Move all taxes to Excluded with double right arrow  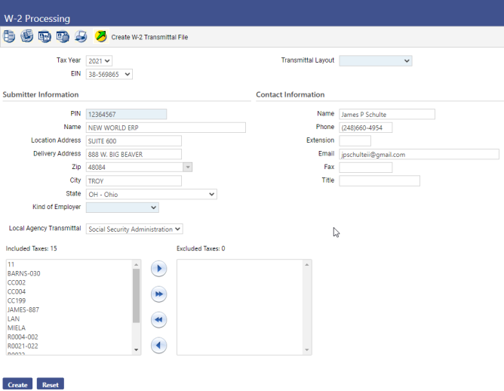point(158,294)
